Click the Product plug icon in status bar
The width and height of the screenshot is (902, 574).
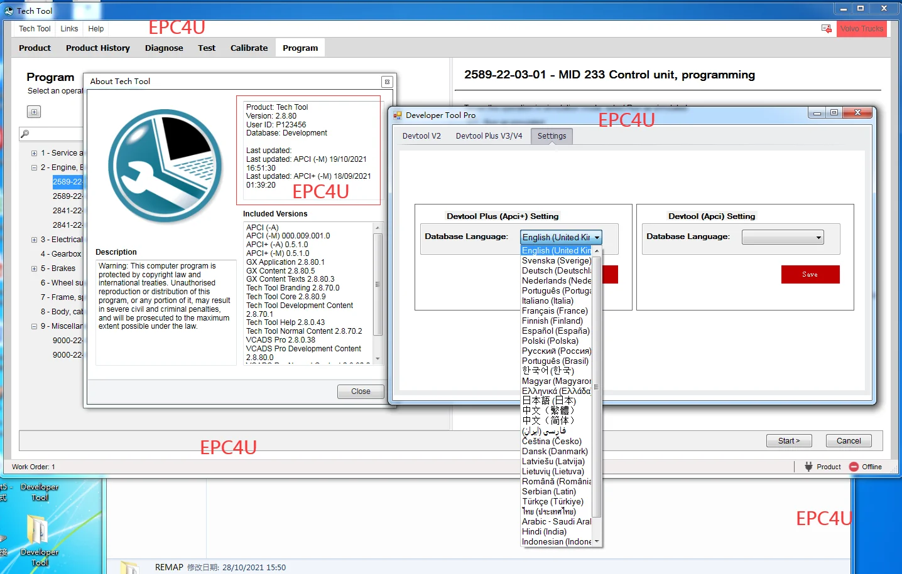[x=808, y=467]
